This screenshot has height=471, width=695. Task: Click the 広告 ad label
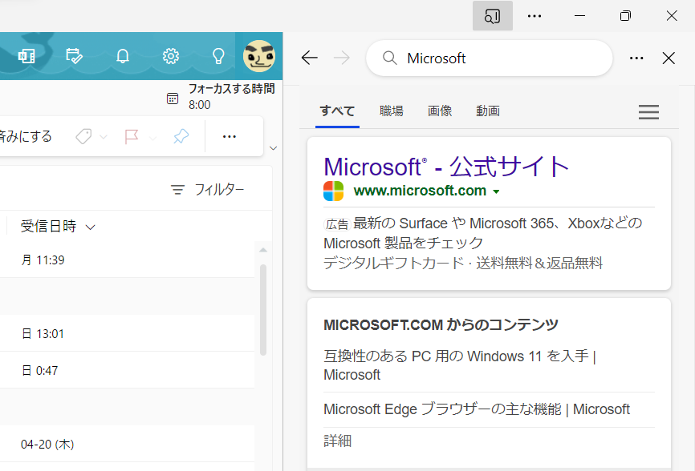tap(337, 224)
